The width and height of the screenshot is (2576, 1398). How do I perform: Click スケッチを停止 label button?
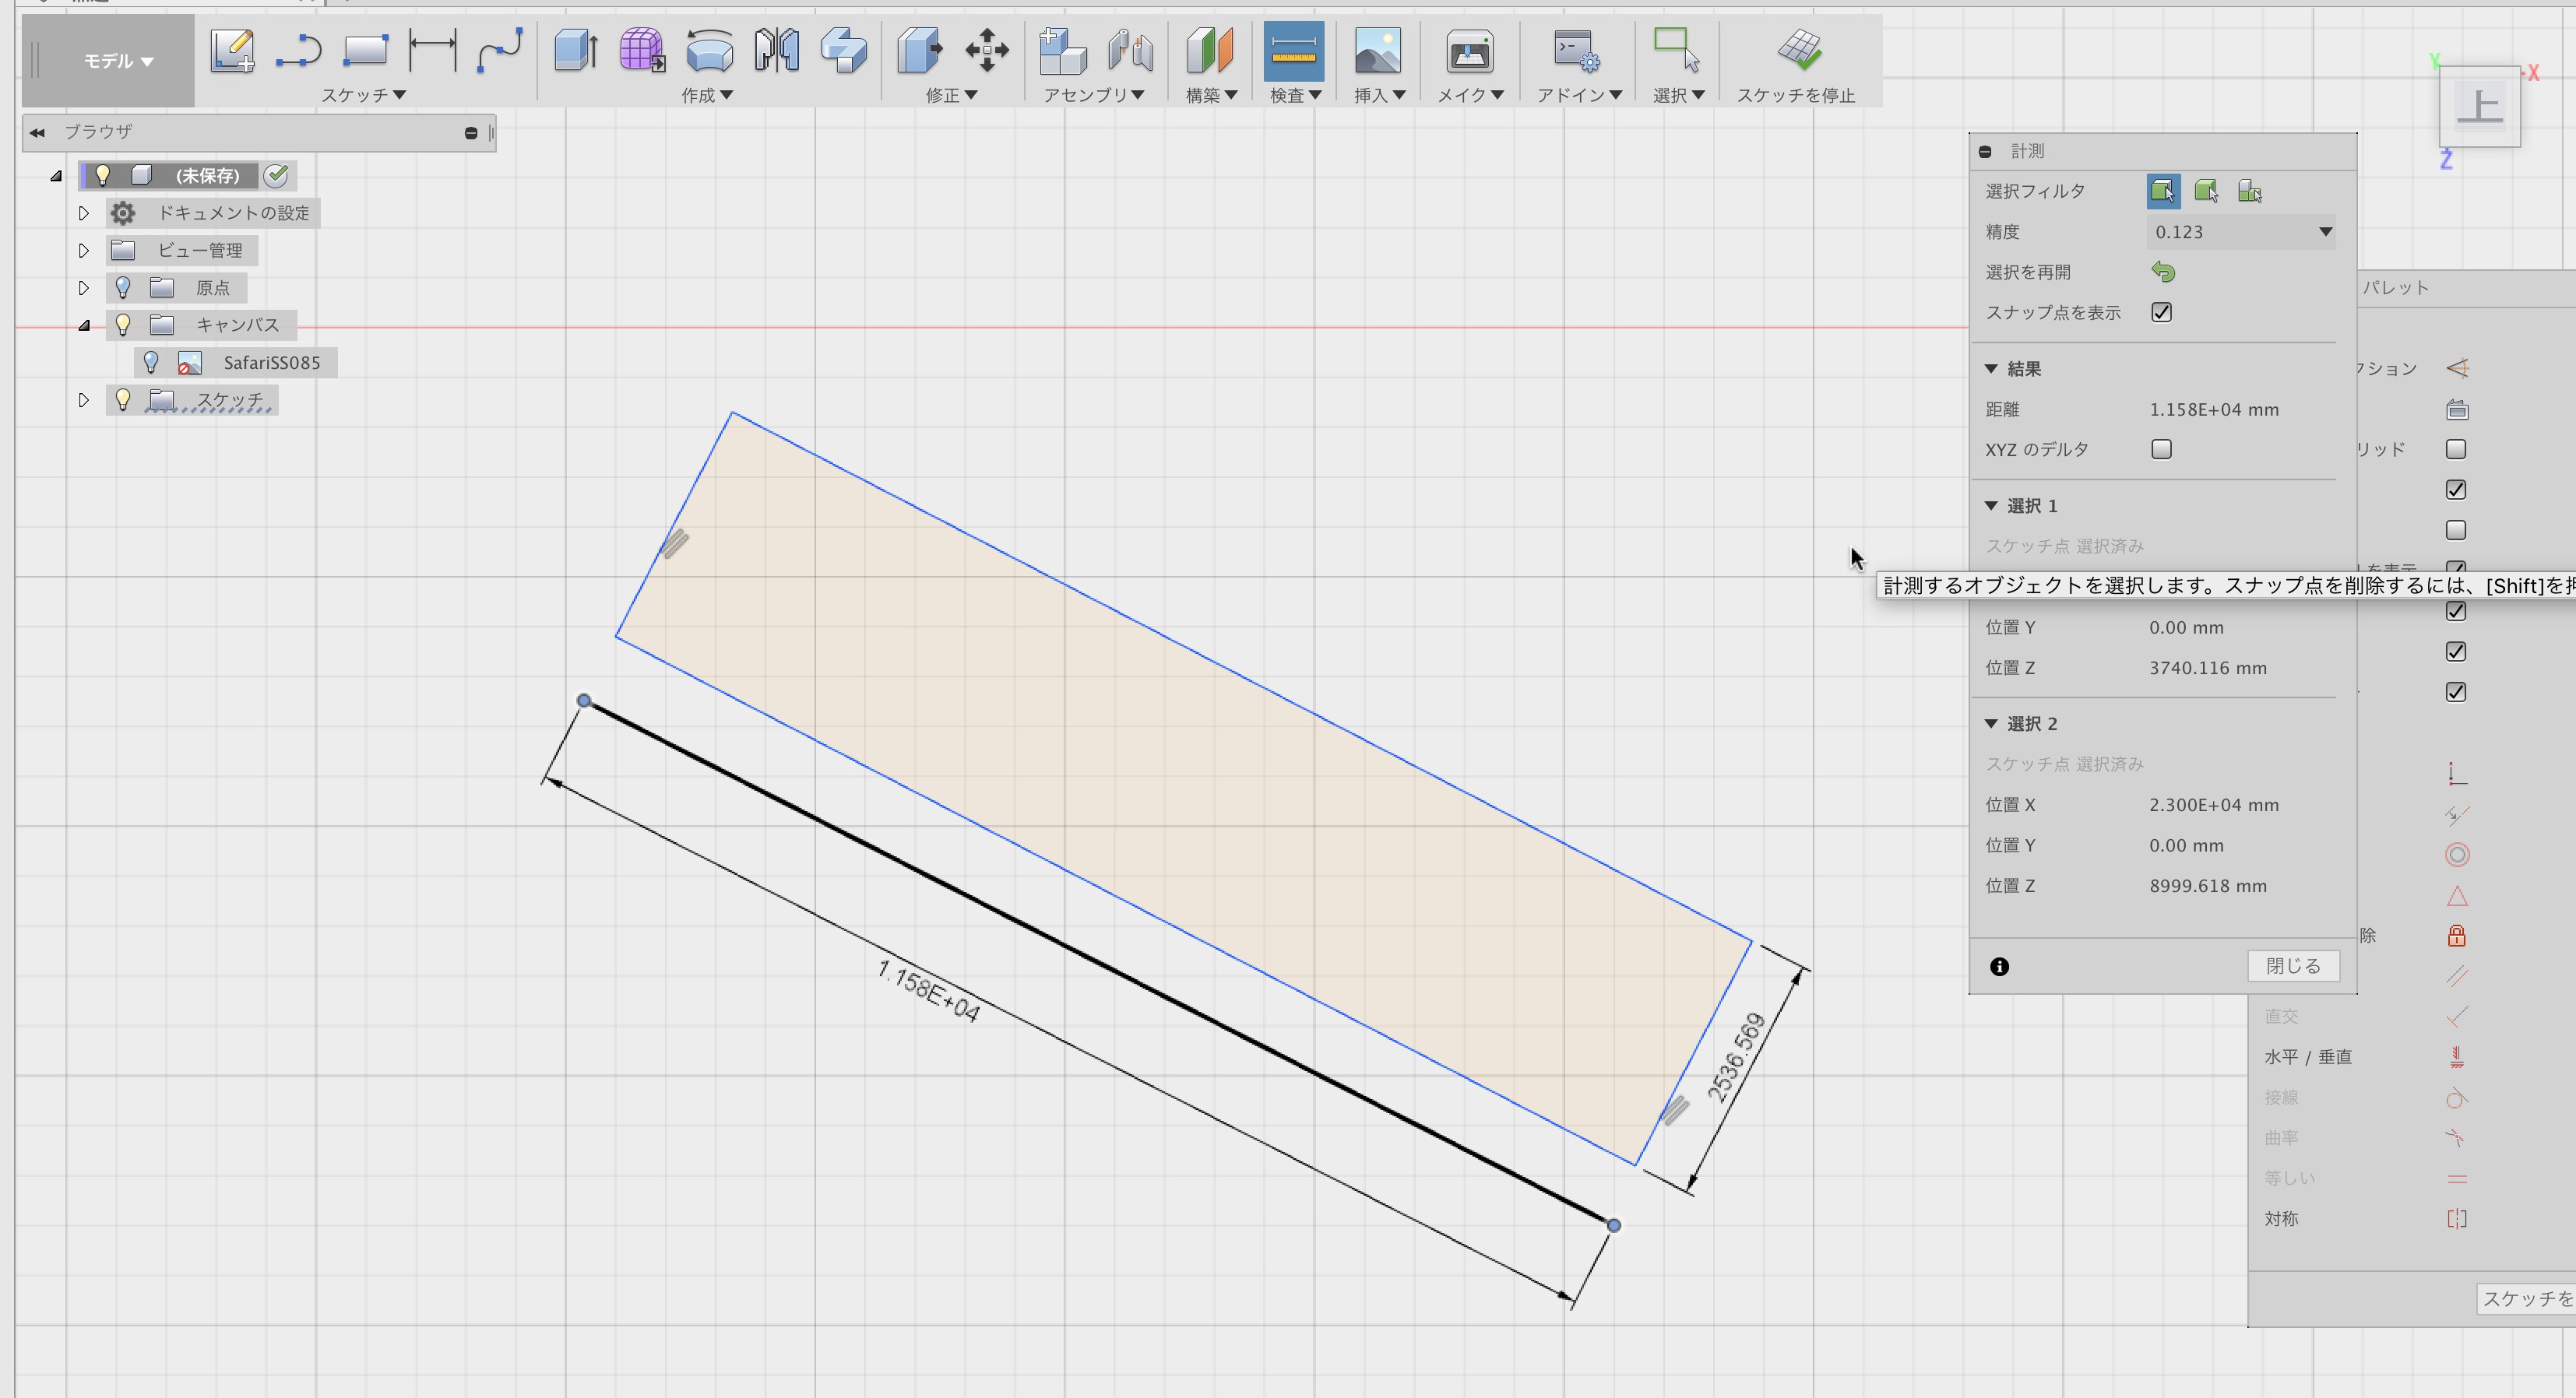pyautogui.click(x=1795, y=95)
